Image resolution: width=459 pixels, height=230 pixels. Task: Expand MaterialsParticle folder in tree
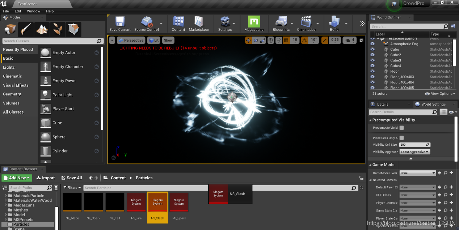(6, 196)
